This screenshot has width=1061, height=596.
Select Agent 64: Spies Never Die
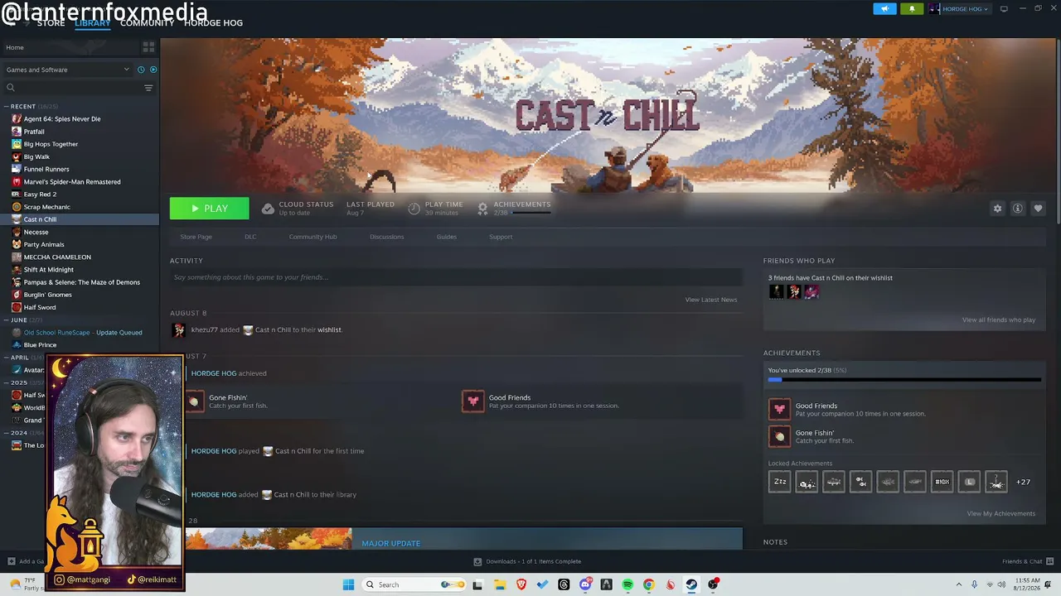click(x=62, y=119)
